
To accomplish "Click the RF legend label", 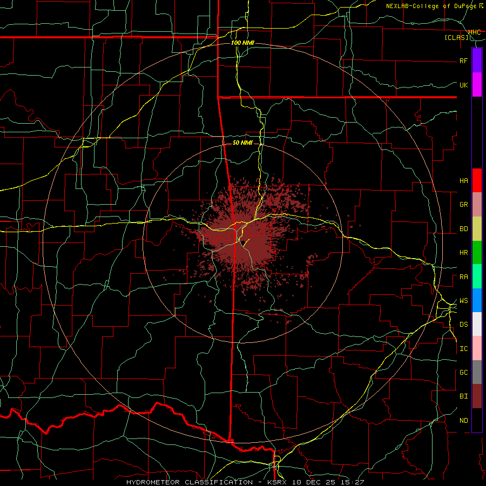I will [x=464, y=60].
